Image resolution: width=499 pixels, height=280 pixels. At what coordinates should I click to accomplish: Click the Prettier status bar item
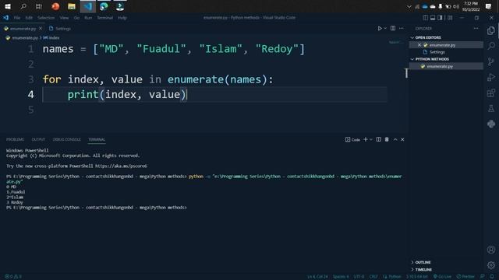tap(465, 277)
